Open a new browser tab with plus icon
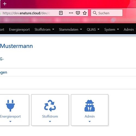This screenshot has width=136, height=136. (5, 4)
